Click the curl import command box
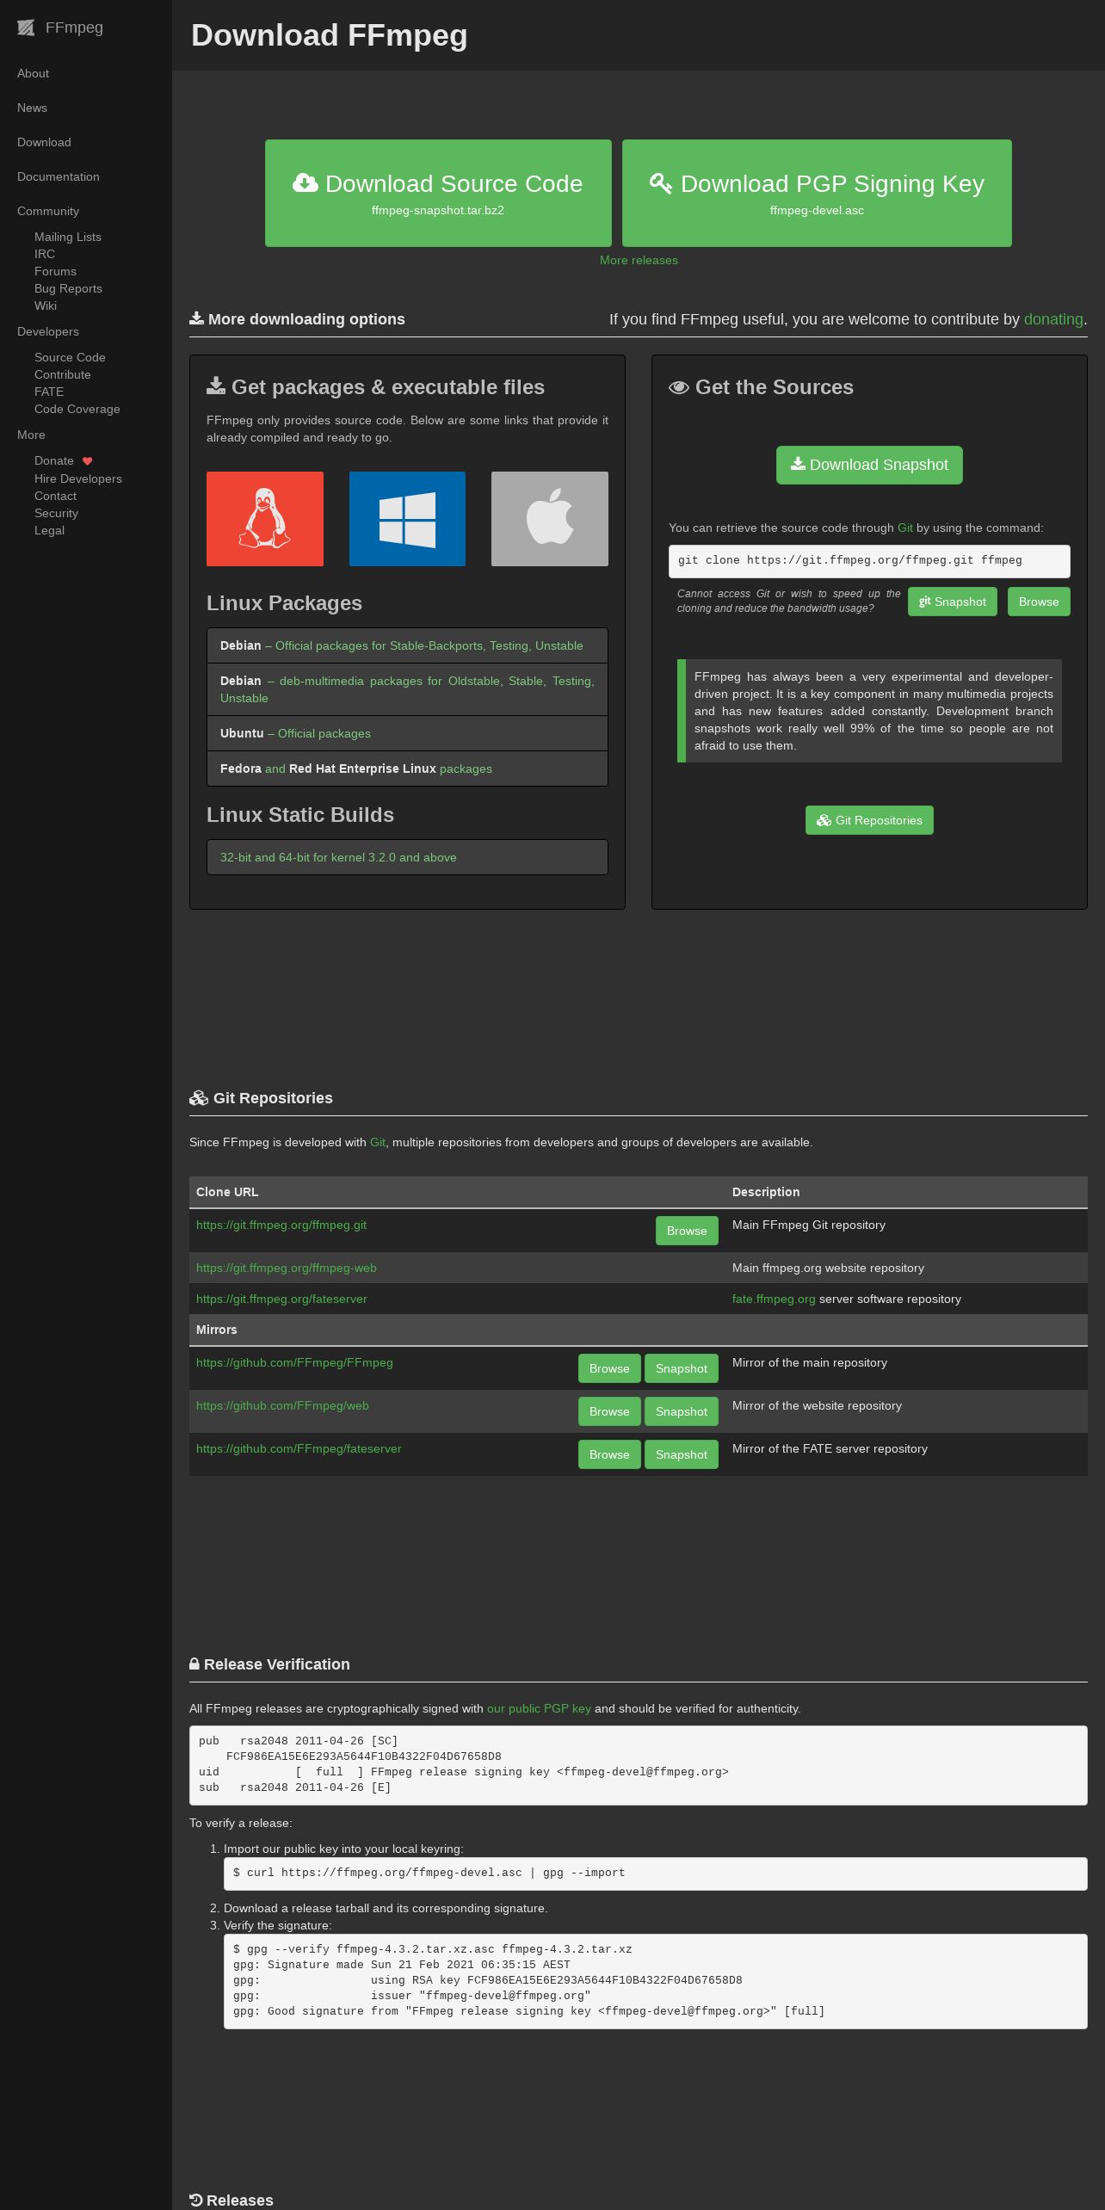 [656, 1874]
